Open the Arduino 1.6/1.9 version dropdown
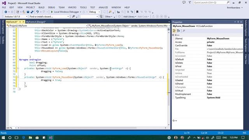 click(16, 16)
